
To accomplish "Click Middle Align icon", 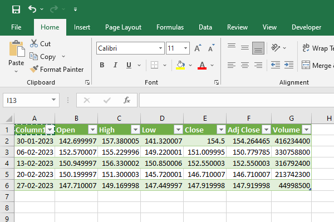I will coord(245,48).
